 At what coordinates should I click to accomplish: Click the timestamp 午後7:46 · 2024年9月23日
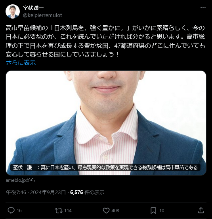click(36, 193)
